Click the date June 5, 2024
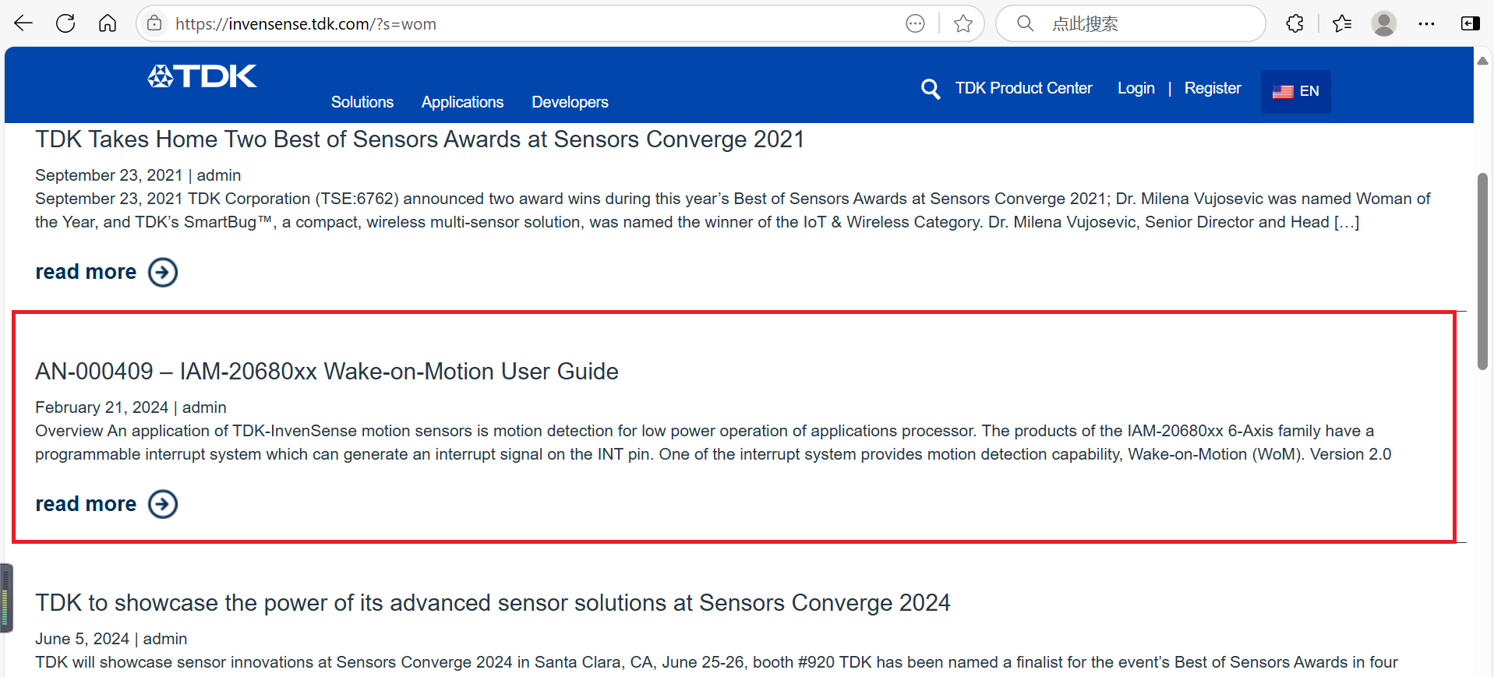This screenshot has width=1494, height=677. tap(82, 639)
